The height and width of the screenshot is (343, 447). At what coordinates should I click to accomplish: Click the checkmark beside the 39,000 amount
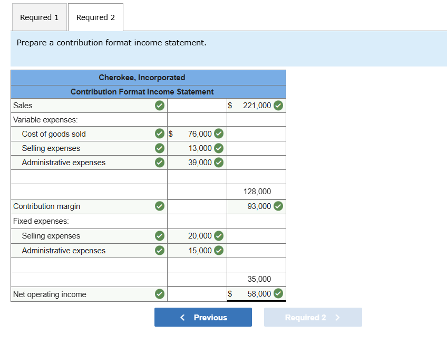218,163
